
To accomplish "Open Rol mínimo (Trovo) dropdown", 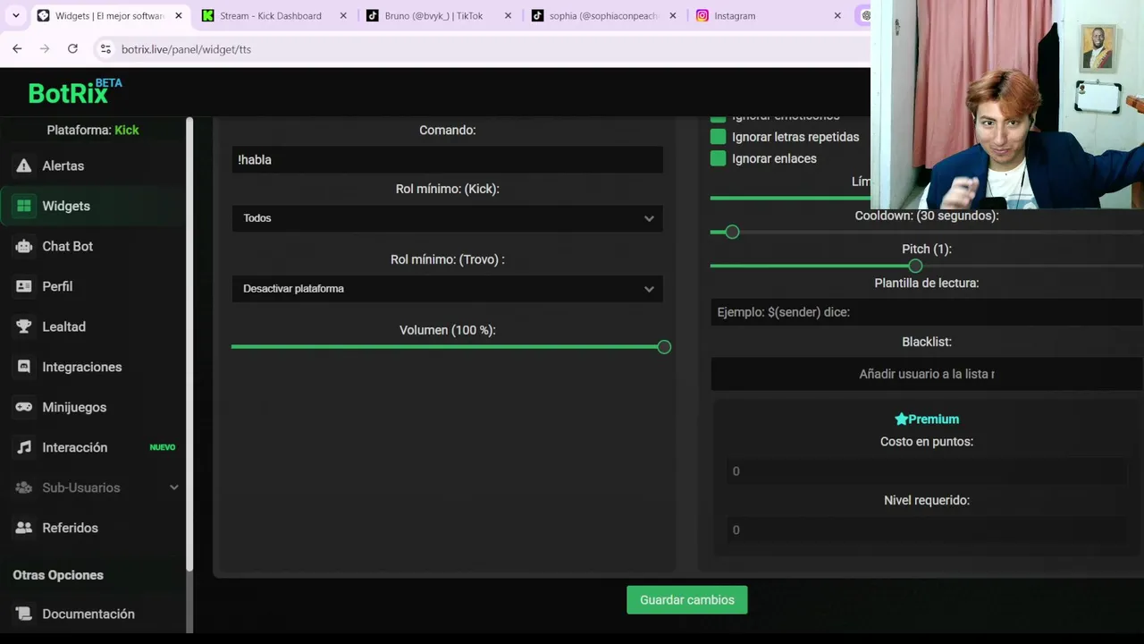I will pos(447,289).
